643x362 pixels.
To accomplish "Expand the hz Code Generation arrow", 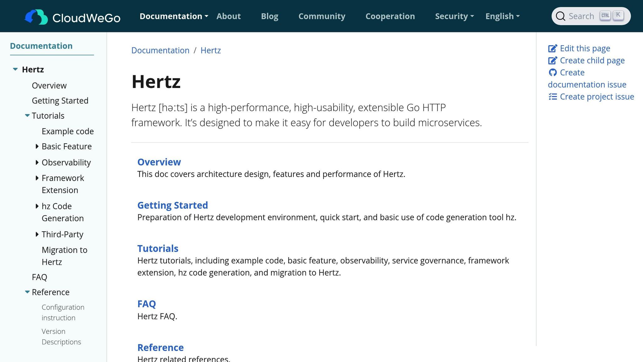I will (37, 206).
